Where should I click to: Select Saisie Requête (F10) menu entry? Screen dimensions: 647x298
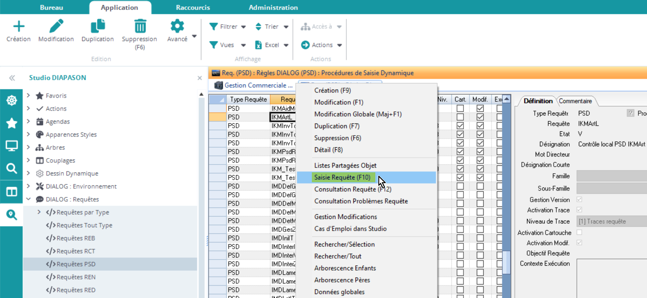click(342, 178)
